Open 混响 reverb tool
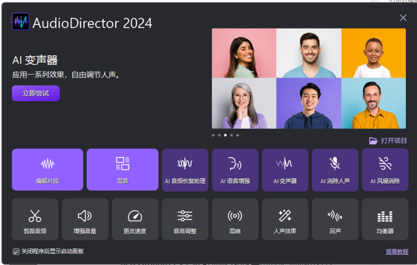Viewport: 417px width, 265px height. tap(235, 219)
